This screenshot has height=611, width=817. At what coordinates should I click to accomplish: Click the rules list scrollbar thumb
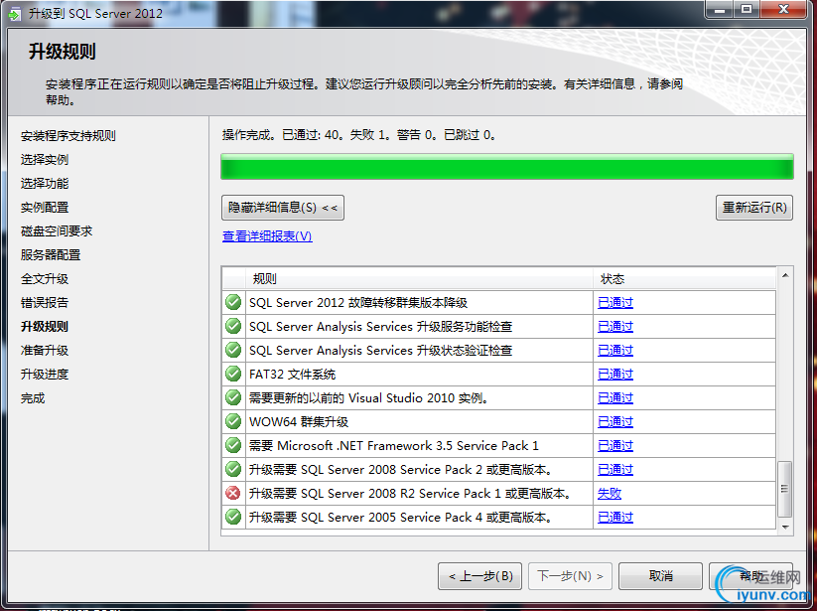click(x=784, y=489)
